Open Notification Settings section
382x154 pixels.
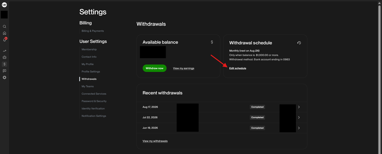coord(94,116)
